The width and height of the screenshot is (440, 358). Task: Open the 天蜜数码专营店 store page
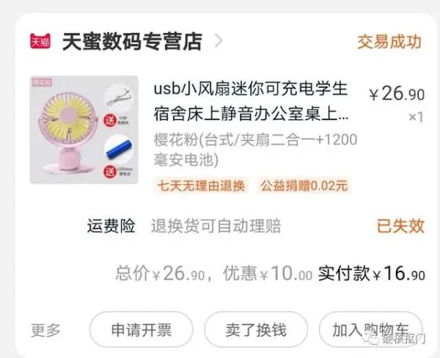pos(132,42)
